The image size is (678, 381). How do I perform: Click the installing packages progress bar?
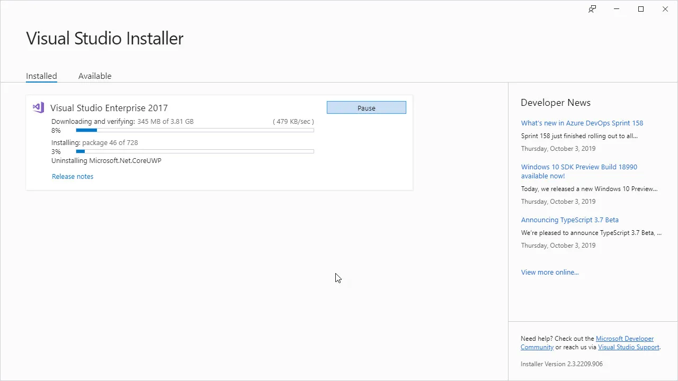click(x=195, y=151)
